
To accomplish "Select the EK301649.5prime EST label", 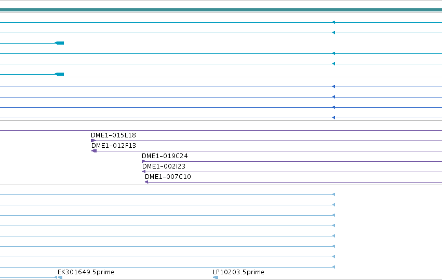I will coord(86,272).
